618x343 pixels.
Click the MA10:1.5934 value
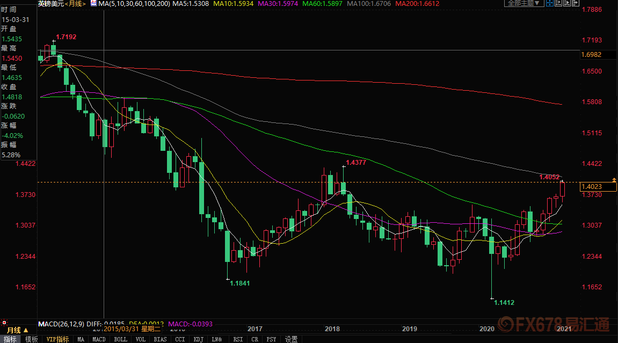[234, 4]
